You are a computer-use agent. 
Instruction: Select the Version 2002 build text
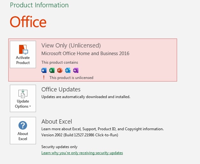80,135
